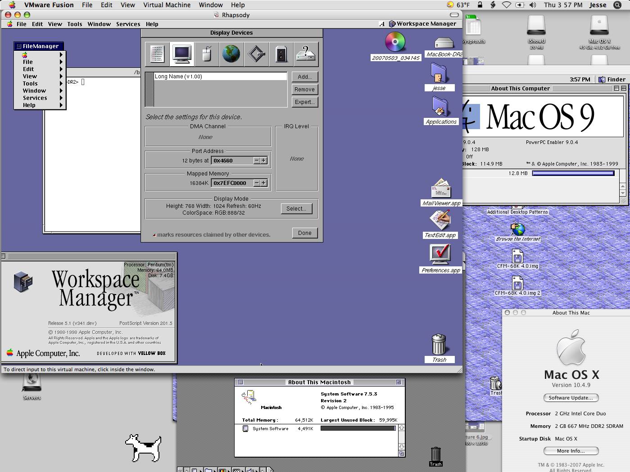Expand Window submenu in FileManager menu
This screenshot has width=630, height=472.
[x=40, y=91]
